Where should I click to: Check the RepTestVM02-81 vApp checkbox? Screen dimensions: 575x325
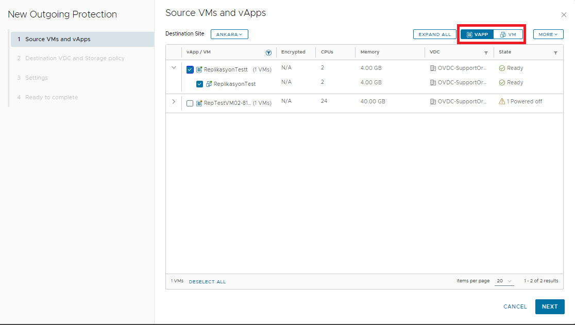[190, 103]
